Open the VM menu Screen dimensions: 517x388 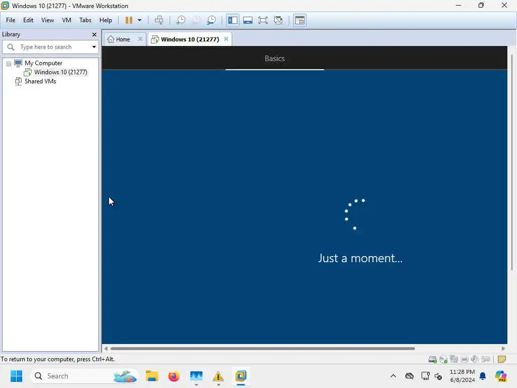(67, 20)
